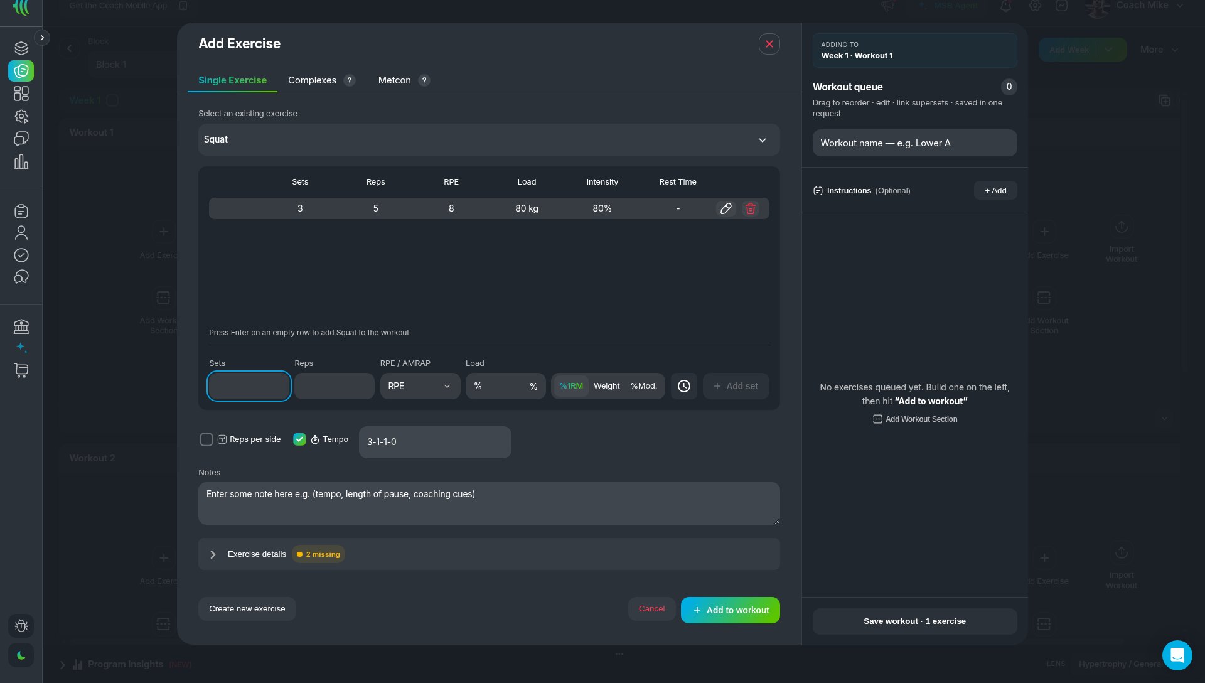Click the Complexes help question mark icon
The width and height of the screenshot is (1205, 683).
pyautogui.click(x=350, y=80)
